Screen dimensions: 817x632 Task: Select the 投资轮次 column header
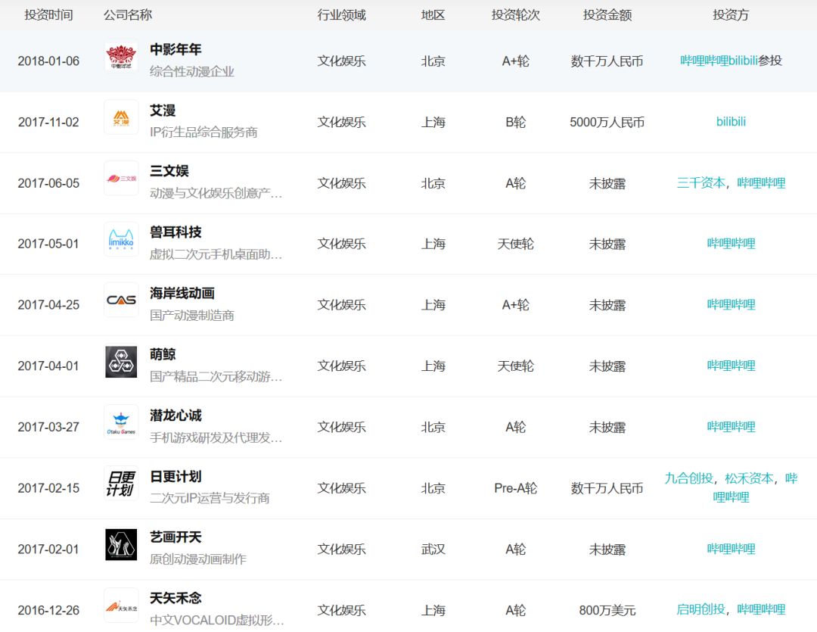(x=516, y=14)
